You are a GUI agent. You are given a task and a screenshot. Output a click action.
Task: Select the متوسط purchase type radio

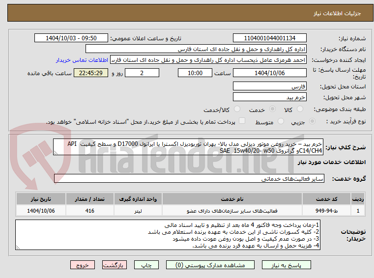point(281,121)
